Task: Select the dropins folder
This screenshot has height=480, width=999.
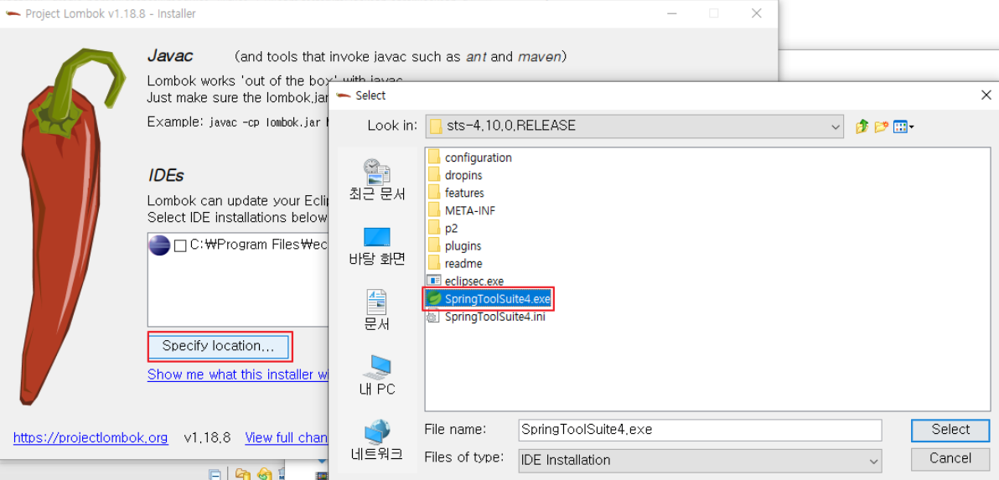Action: [456, 175]
